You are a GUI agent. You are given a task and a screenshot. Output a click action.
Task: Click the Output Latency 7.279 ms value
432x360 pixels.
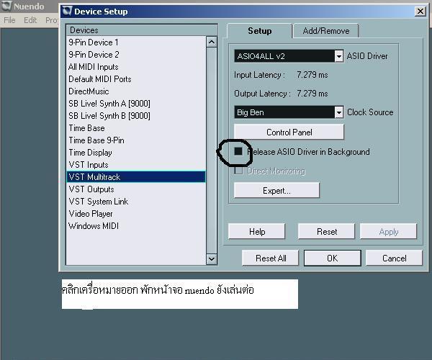(312, 94)
